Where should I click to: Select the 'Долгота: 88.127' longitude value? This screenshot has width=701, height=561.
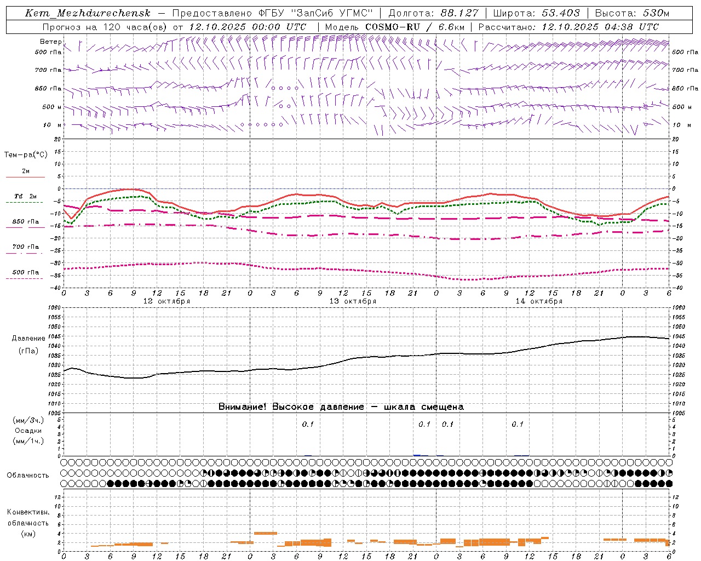433,13
